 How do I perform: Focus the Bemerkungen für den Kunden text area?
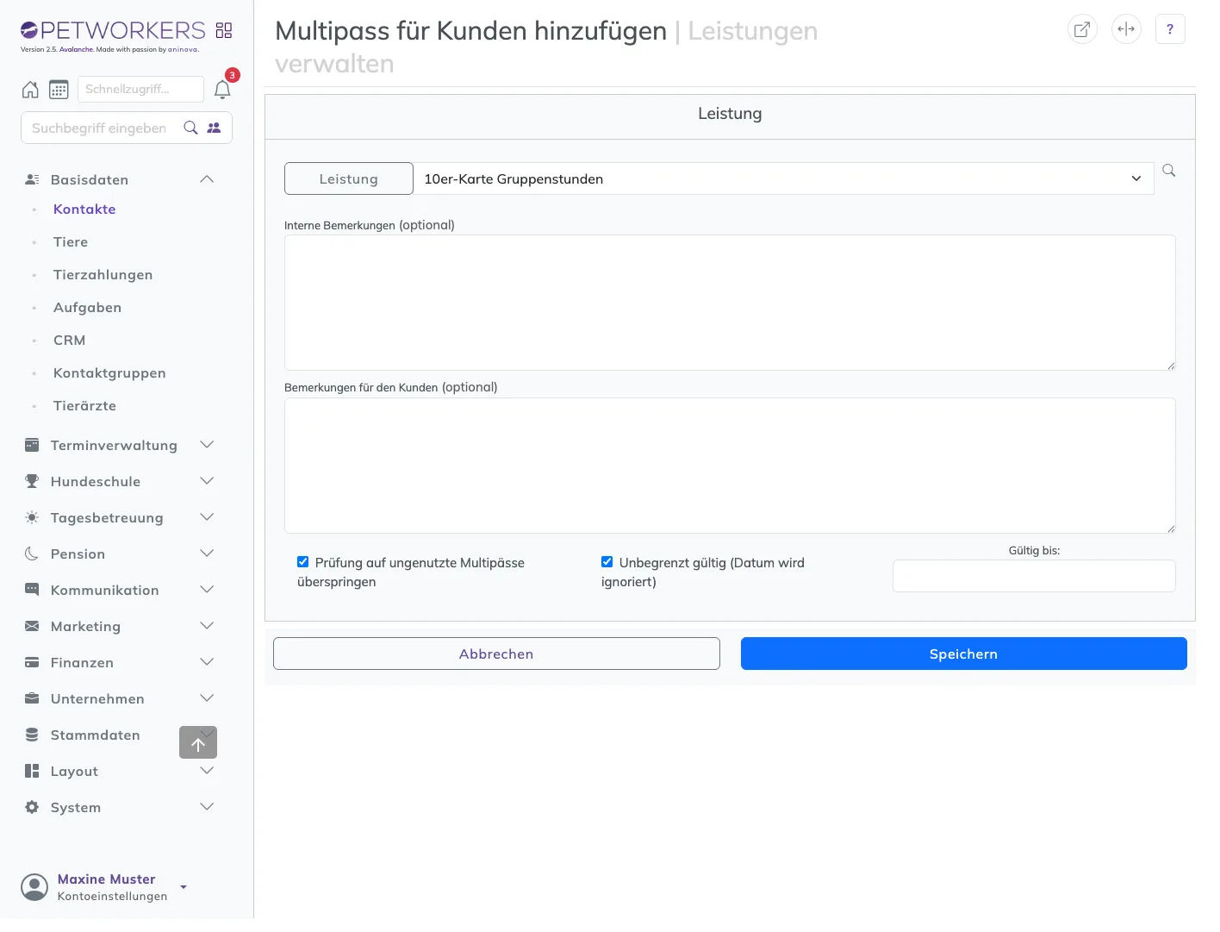click(x=730, y=466)
